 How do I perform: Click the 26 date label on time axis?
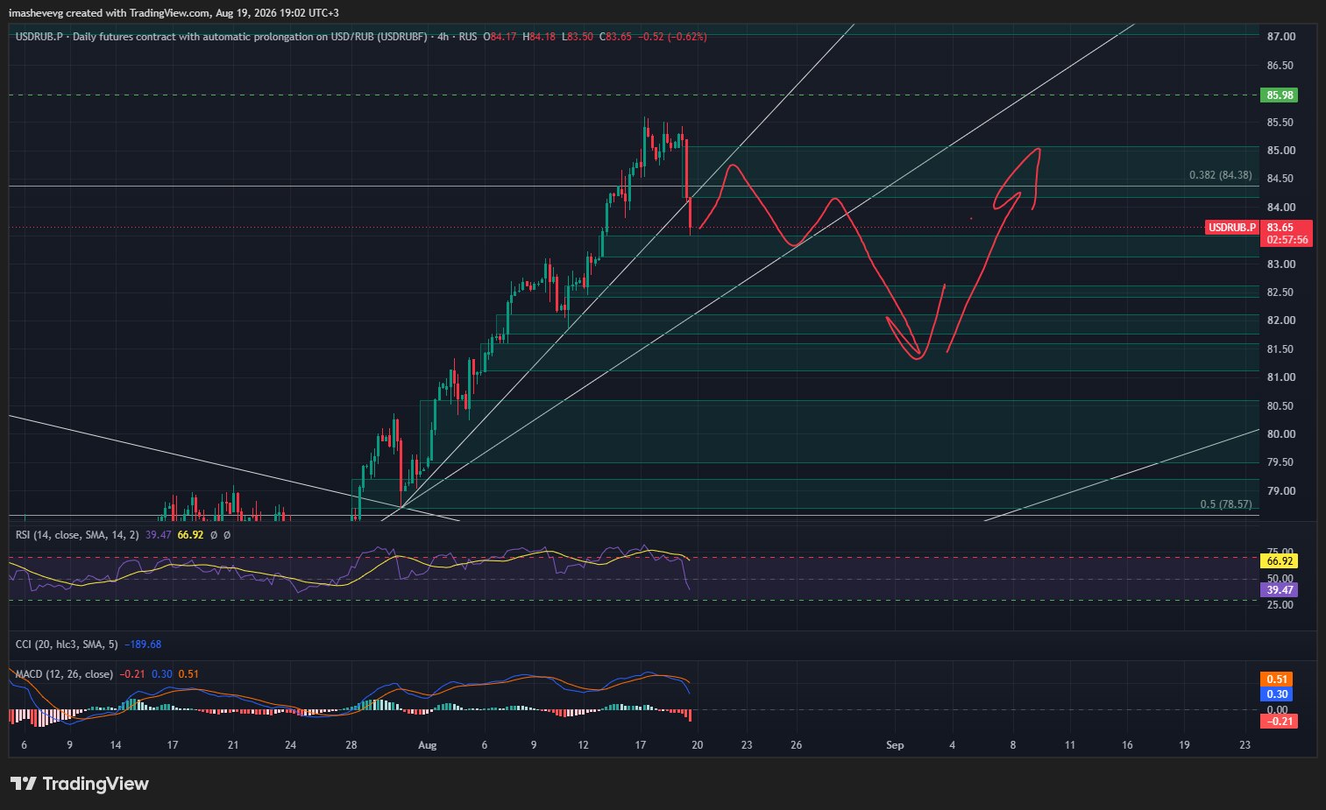796,745
